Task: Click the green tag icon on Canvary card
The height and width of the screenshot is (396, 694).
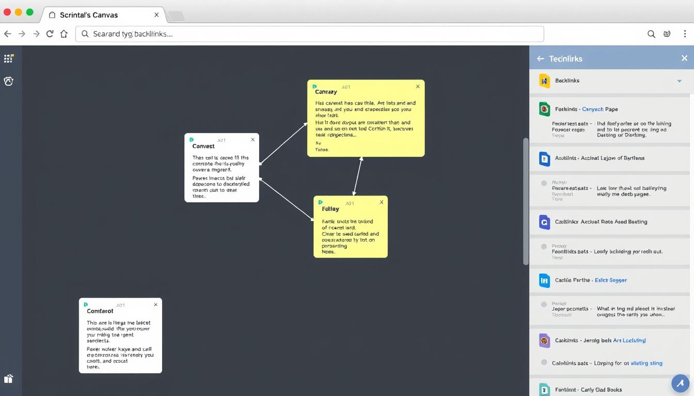Action: [x=315, y=87]
